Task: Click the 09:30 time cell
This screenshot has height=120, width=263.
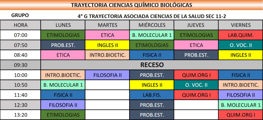Action: (20, 65)
